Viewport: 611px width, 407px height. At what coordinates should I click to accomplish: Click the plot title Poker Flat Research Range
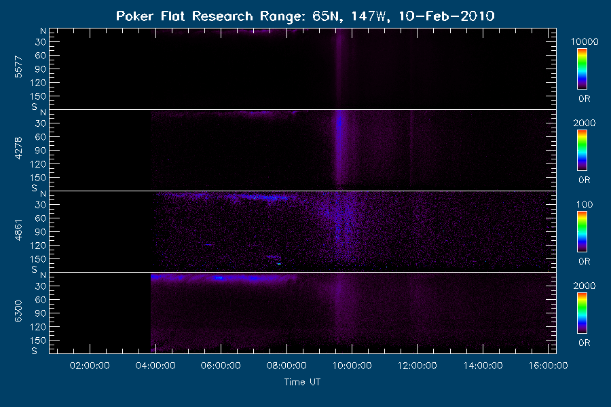click(x=305, y=16)
